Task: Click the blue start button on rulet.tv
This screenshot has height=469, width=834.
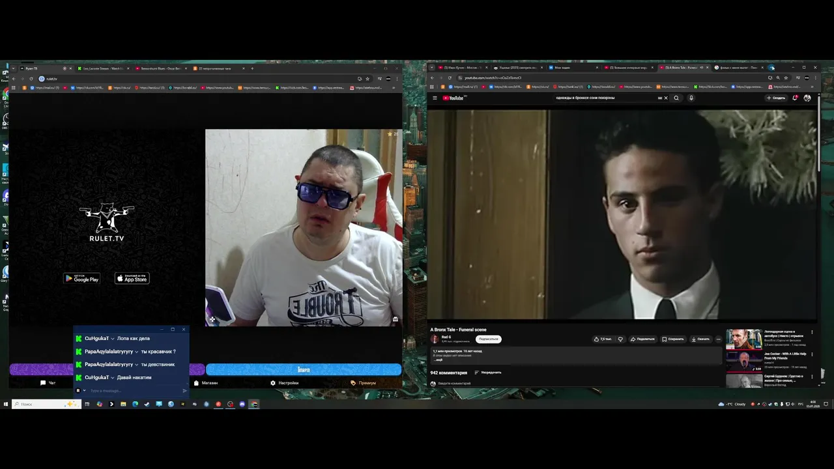Action: tap(304, 370)
